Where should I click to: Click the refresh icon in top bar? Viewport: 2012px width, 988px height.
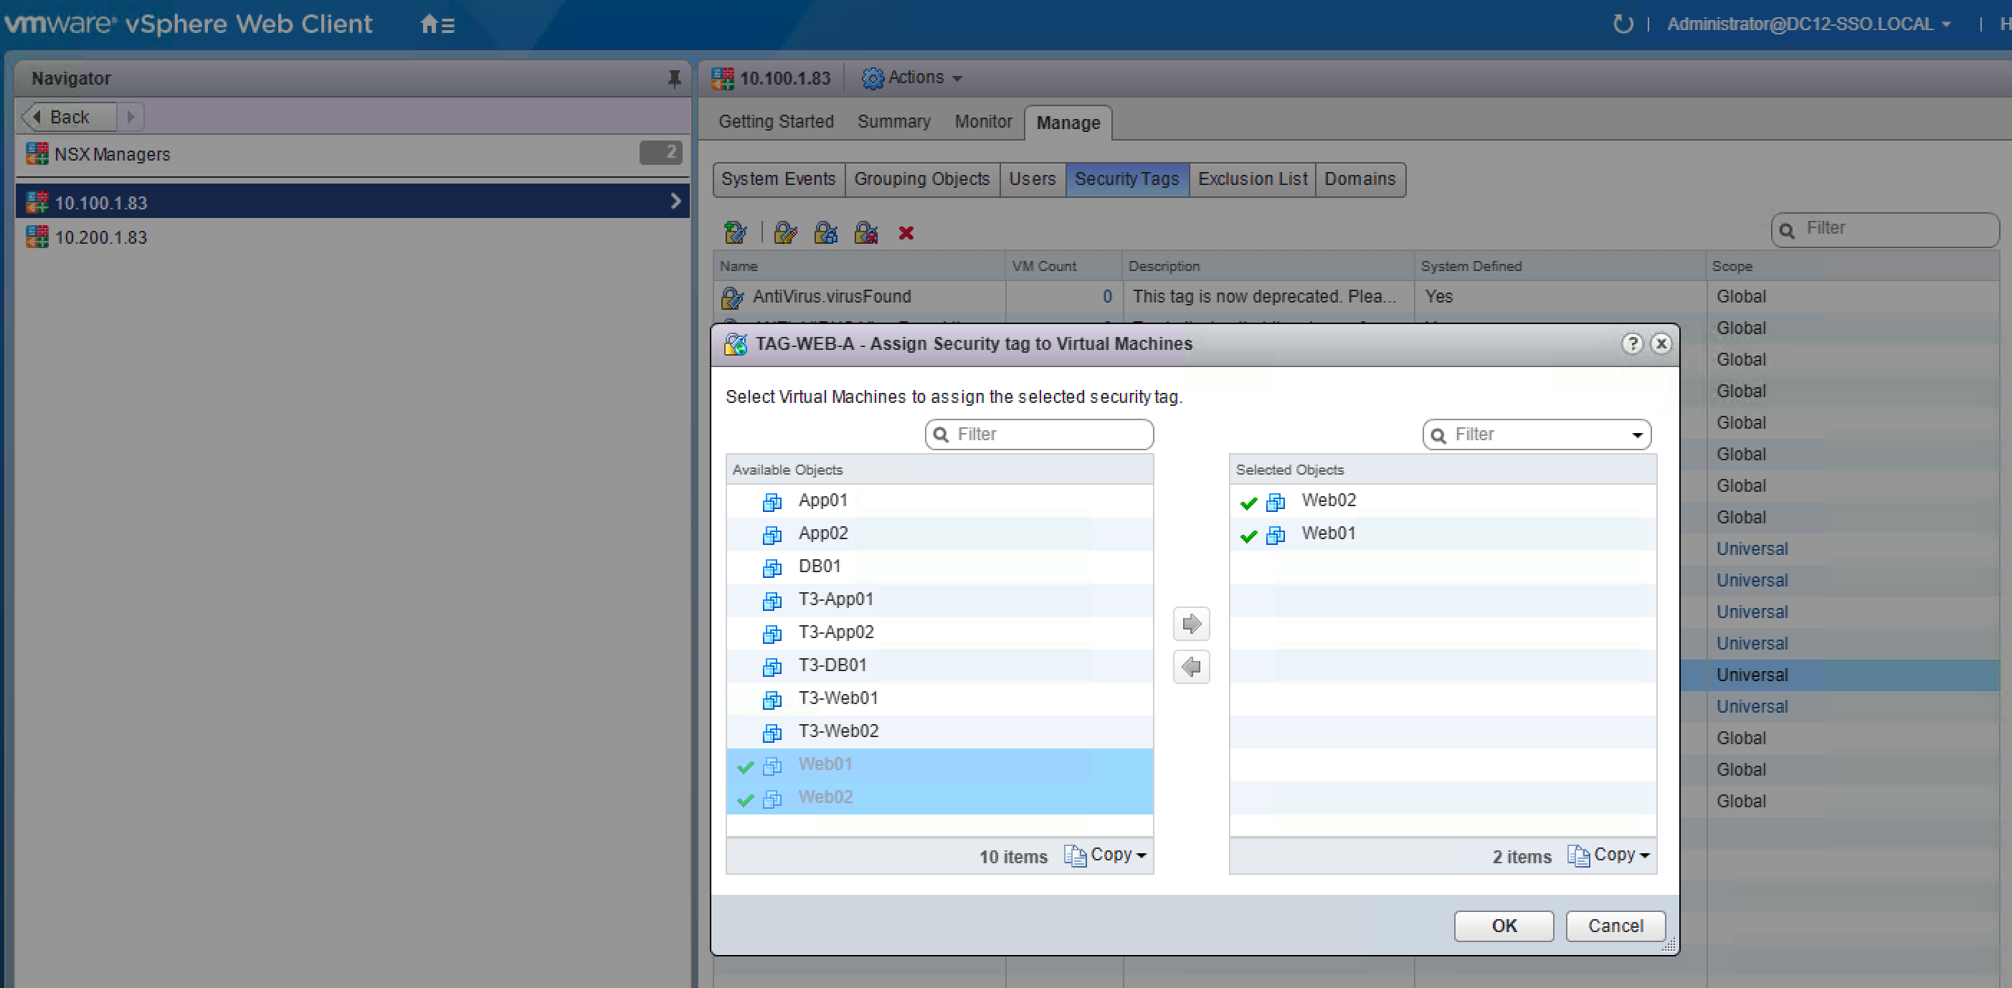(x=1622, y=24)
